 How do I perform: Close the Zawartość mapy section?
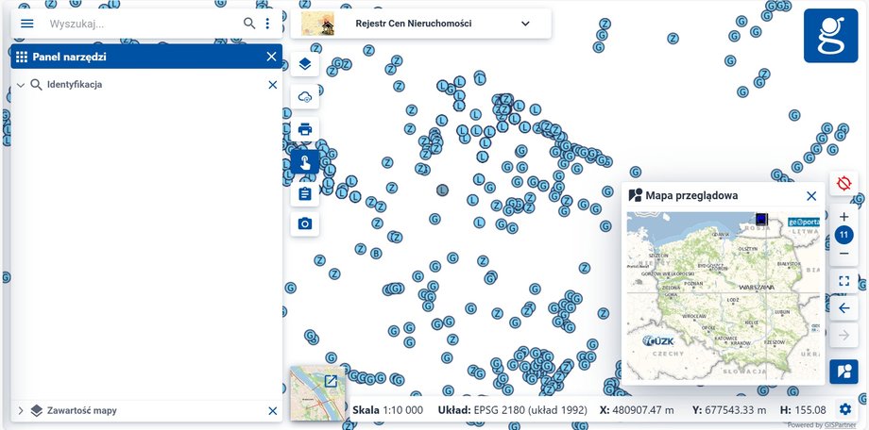point(272,410)
